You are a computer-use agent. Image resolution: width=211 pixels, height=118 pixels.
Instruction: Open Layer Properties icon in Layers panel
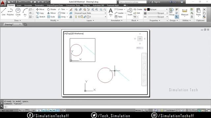(x=76, y=10)
